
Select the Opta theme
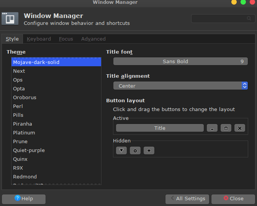pos(56,89)
